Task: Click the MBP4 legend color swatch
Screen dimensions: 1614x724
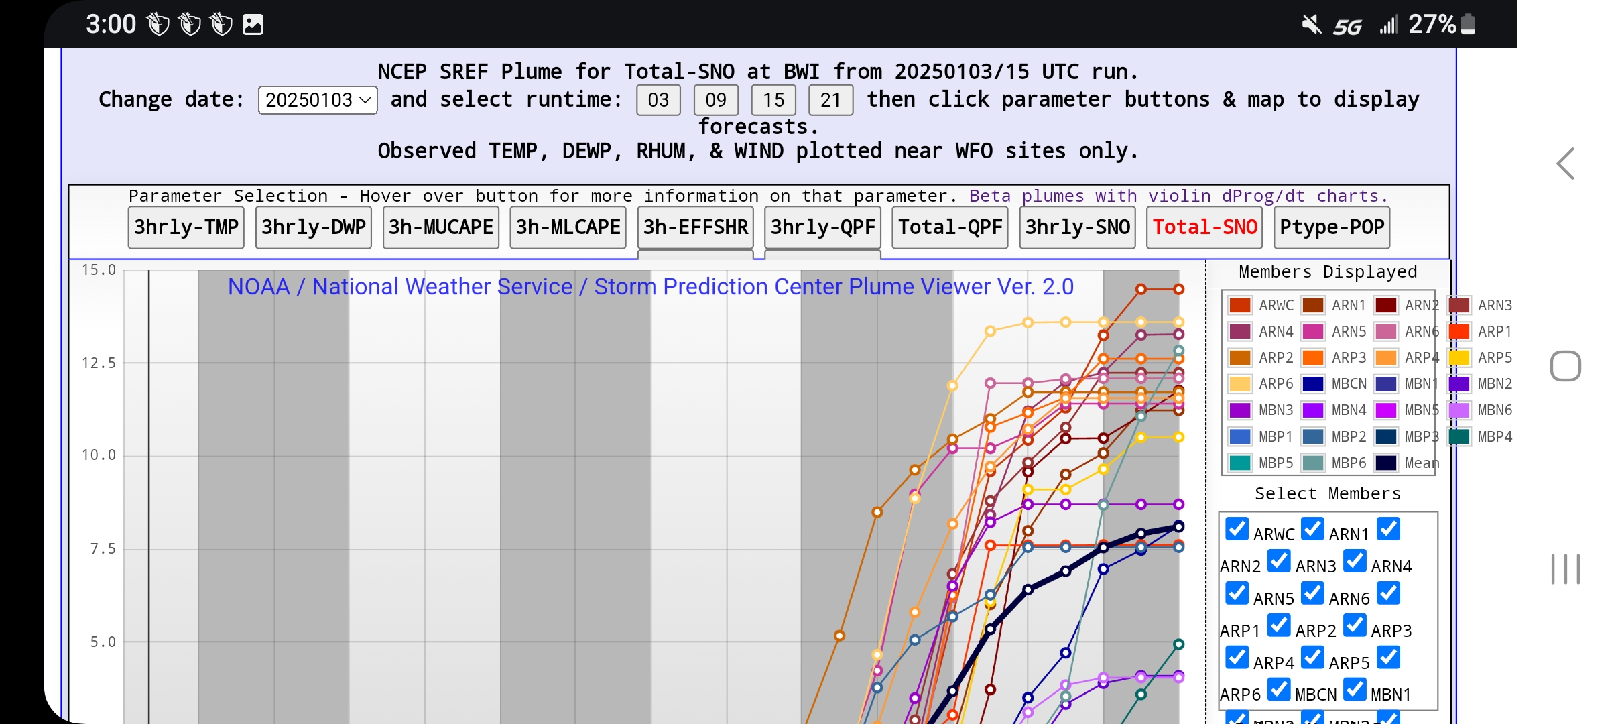Action: tap(1459, 437)
